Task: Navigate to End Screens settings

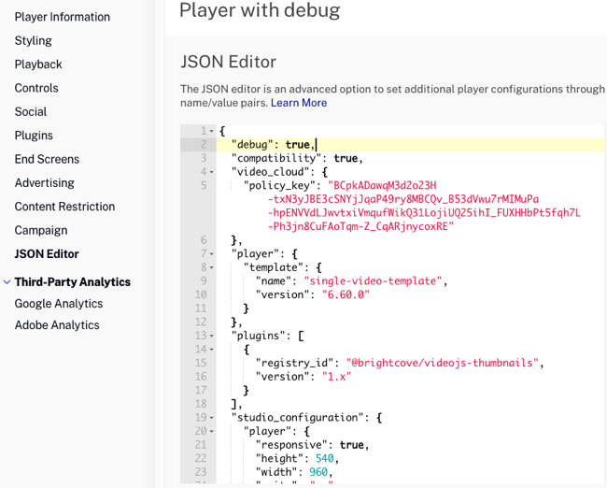Action: 47,159
